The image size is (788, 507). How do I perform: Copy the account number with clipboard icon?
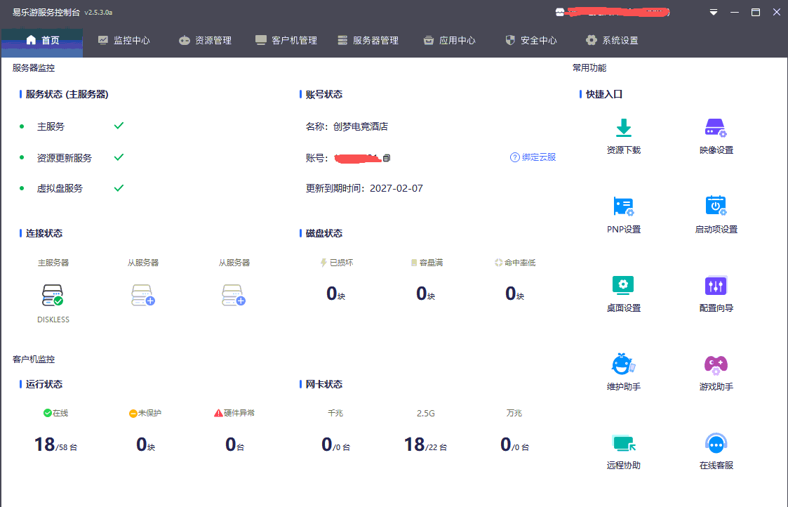pos(387,157)
